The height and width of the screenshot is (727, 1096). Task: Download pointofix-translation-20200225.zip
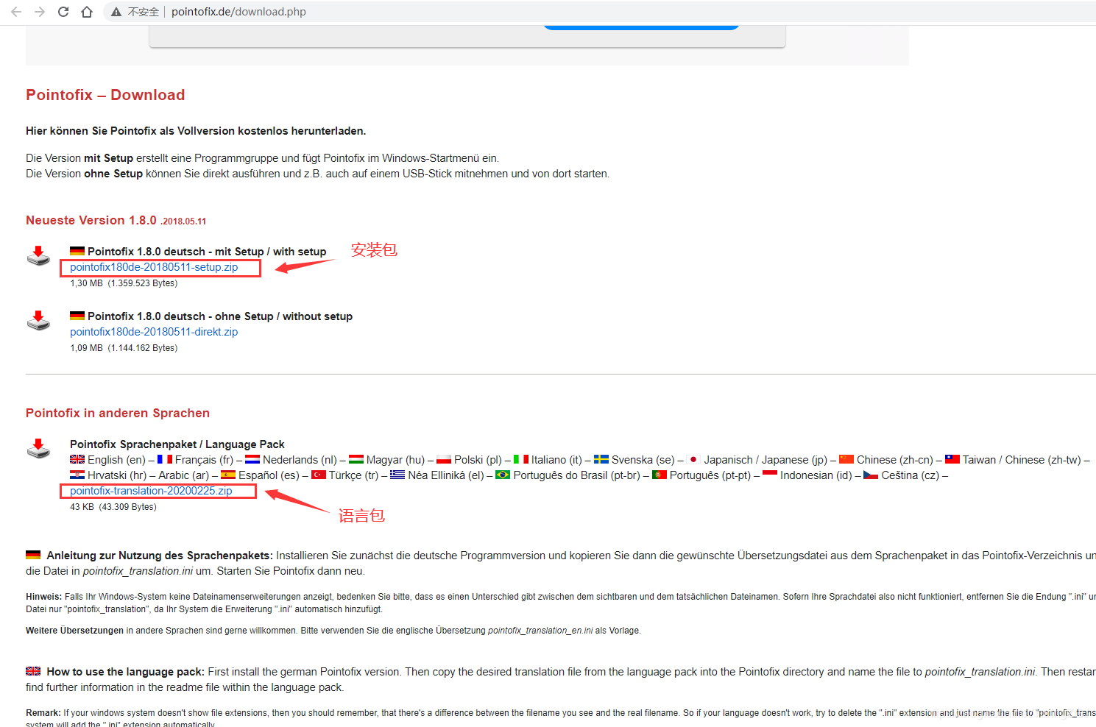pos(151,491)
